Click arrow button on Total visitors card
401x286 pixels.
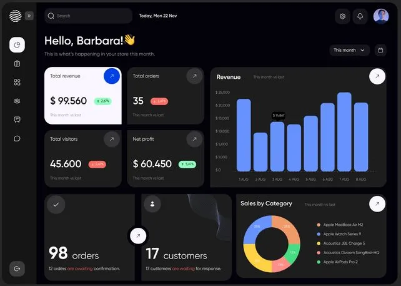112,139
